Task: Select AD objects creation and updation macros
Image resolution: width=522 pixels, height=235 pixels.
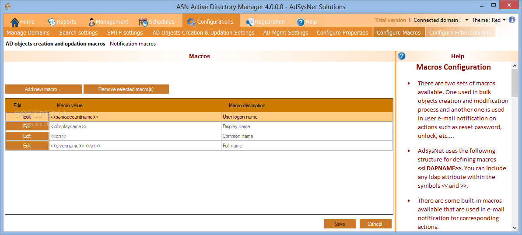Action: pyautogui.click(x=55, y=44)
